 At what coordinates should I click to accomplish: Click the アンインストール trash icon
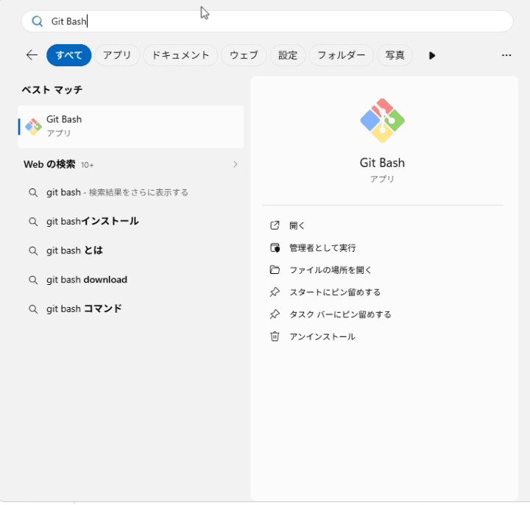point(275,336)
